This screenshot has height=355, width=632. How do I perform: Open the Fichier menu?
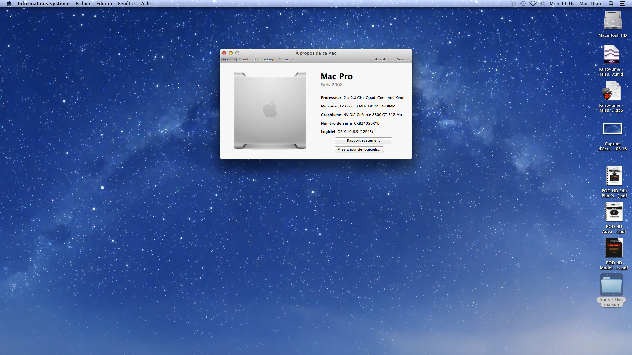point(83,4)
